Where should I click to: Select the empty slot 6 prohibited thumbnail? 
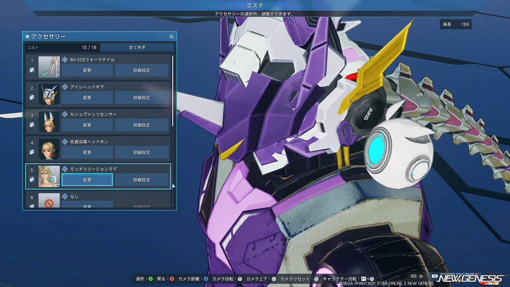coord(49,200)
